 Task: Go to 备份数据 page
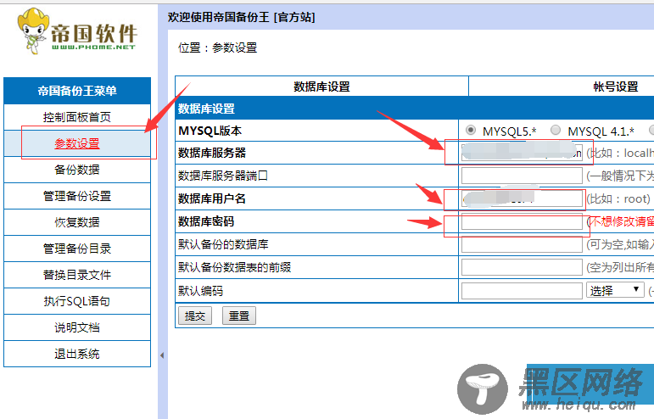pos(77,170)
